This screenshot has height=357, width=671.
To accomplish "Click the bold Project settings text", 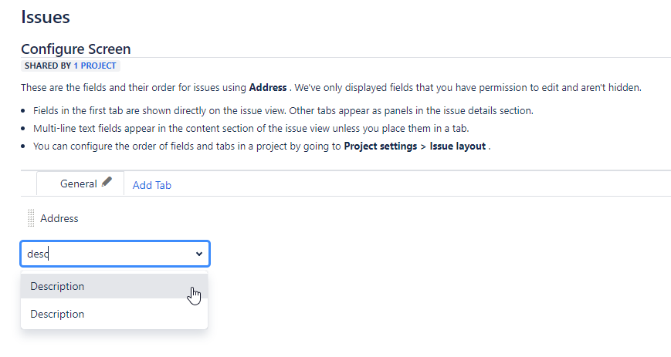I will pyautogui.click(x=381, y=147).
